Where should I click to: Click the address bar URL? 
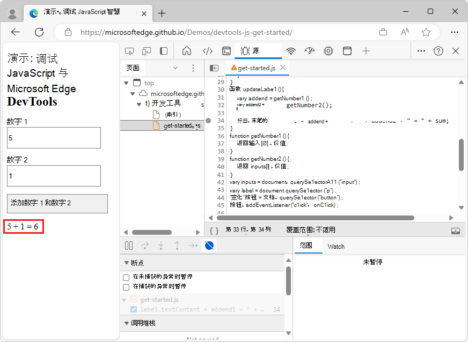point(186,32)
